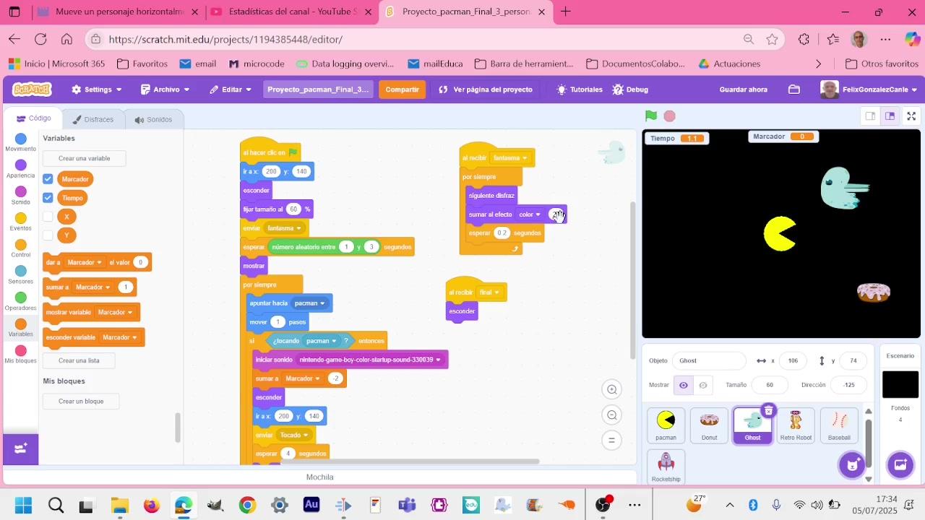This screenshot has height=520, width=925.
Task: Select the pacman sprite thumbnail
Action: tap(666, 425)
